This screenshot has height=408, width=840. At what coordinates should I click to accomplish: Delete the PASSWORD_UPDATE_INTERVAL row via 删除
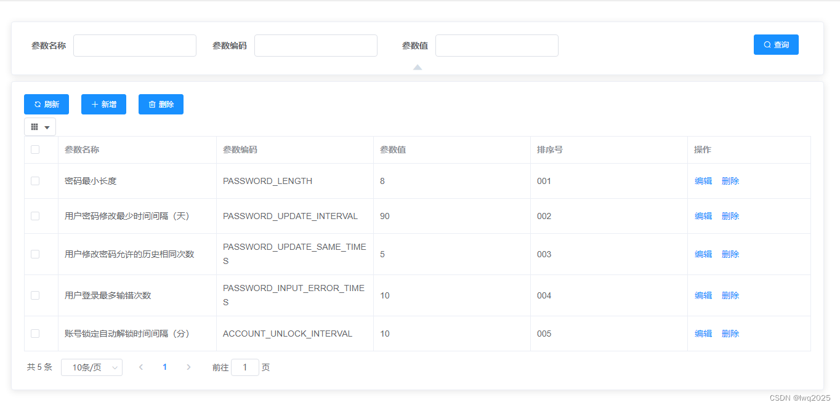pos(730,216)
